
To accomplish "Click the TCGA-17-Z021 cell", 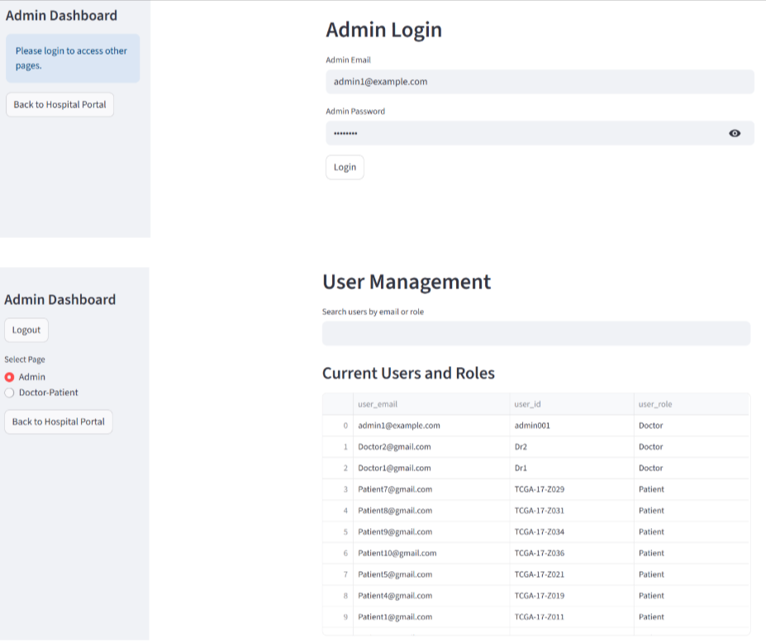I will tap(572, 574).
